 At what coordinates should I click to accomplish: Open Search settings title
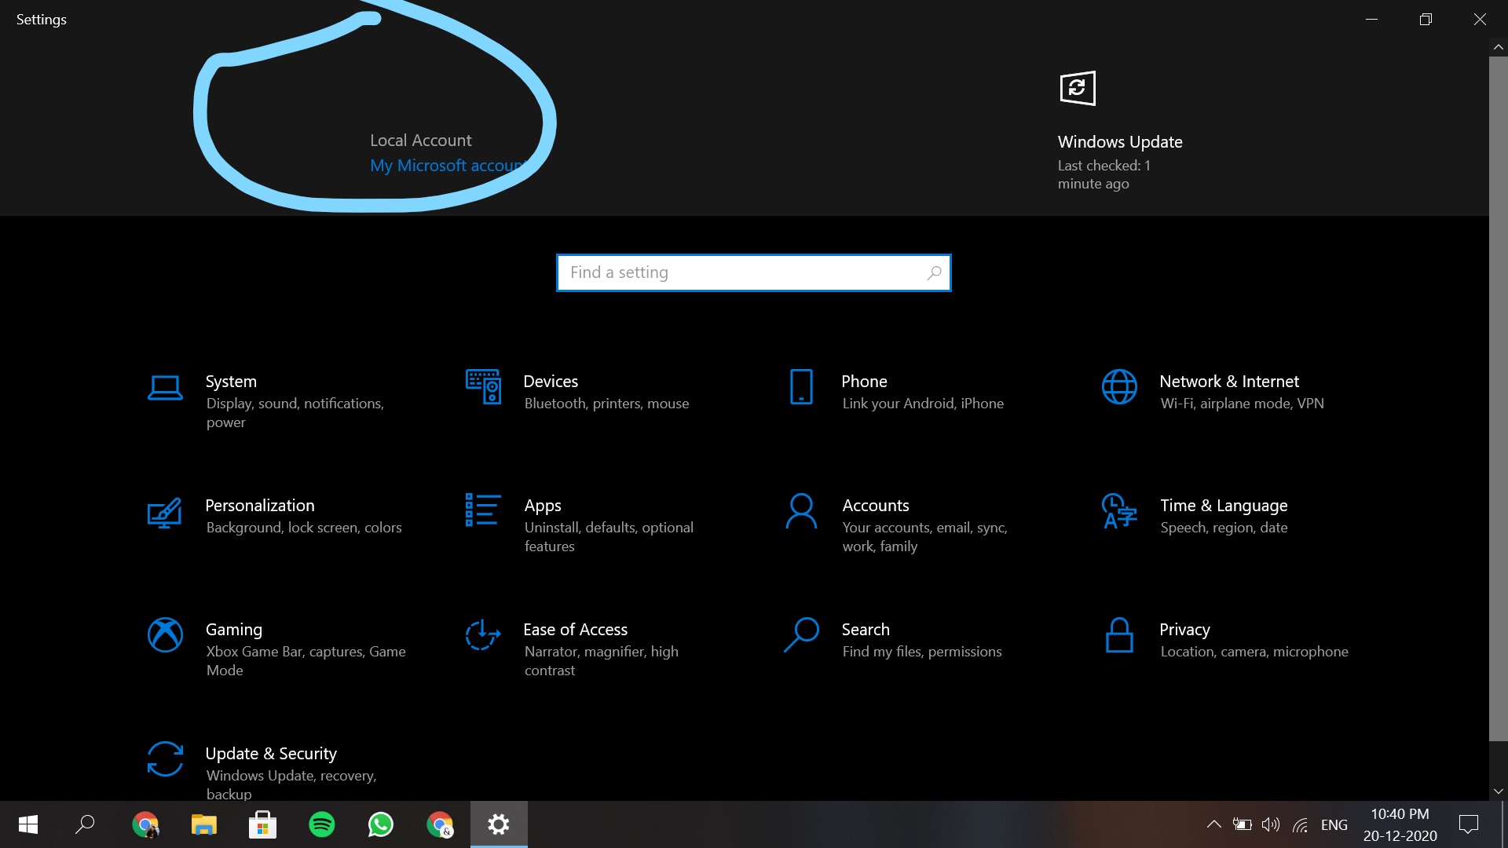[866, 630]
